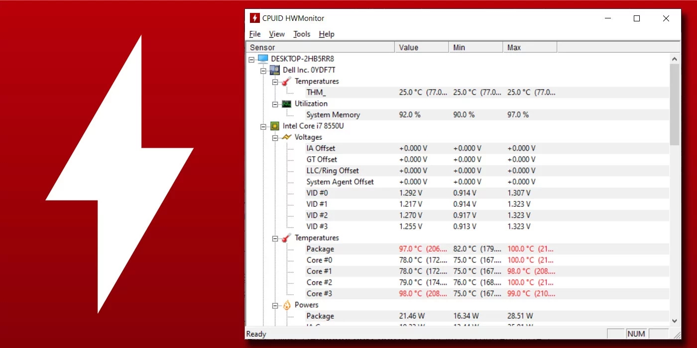The height and width of the screenshot is (348, 697).
Task: Open the Help menu
Action: click(x=327, y=34)
